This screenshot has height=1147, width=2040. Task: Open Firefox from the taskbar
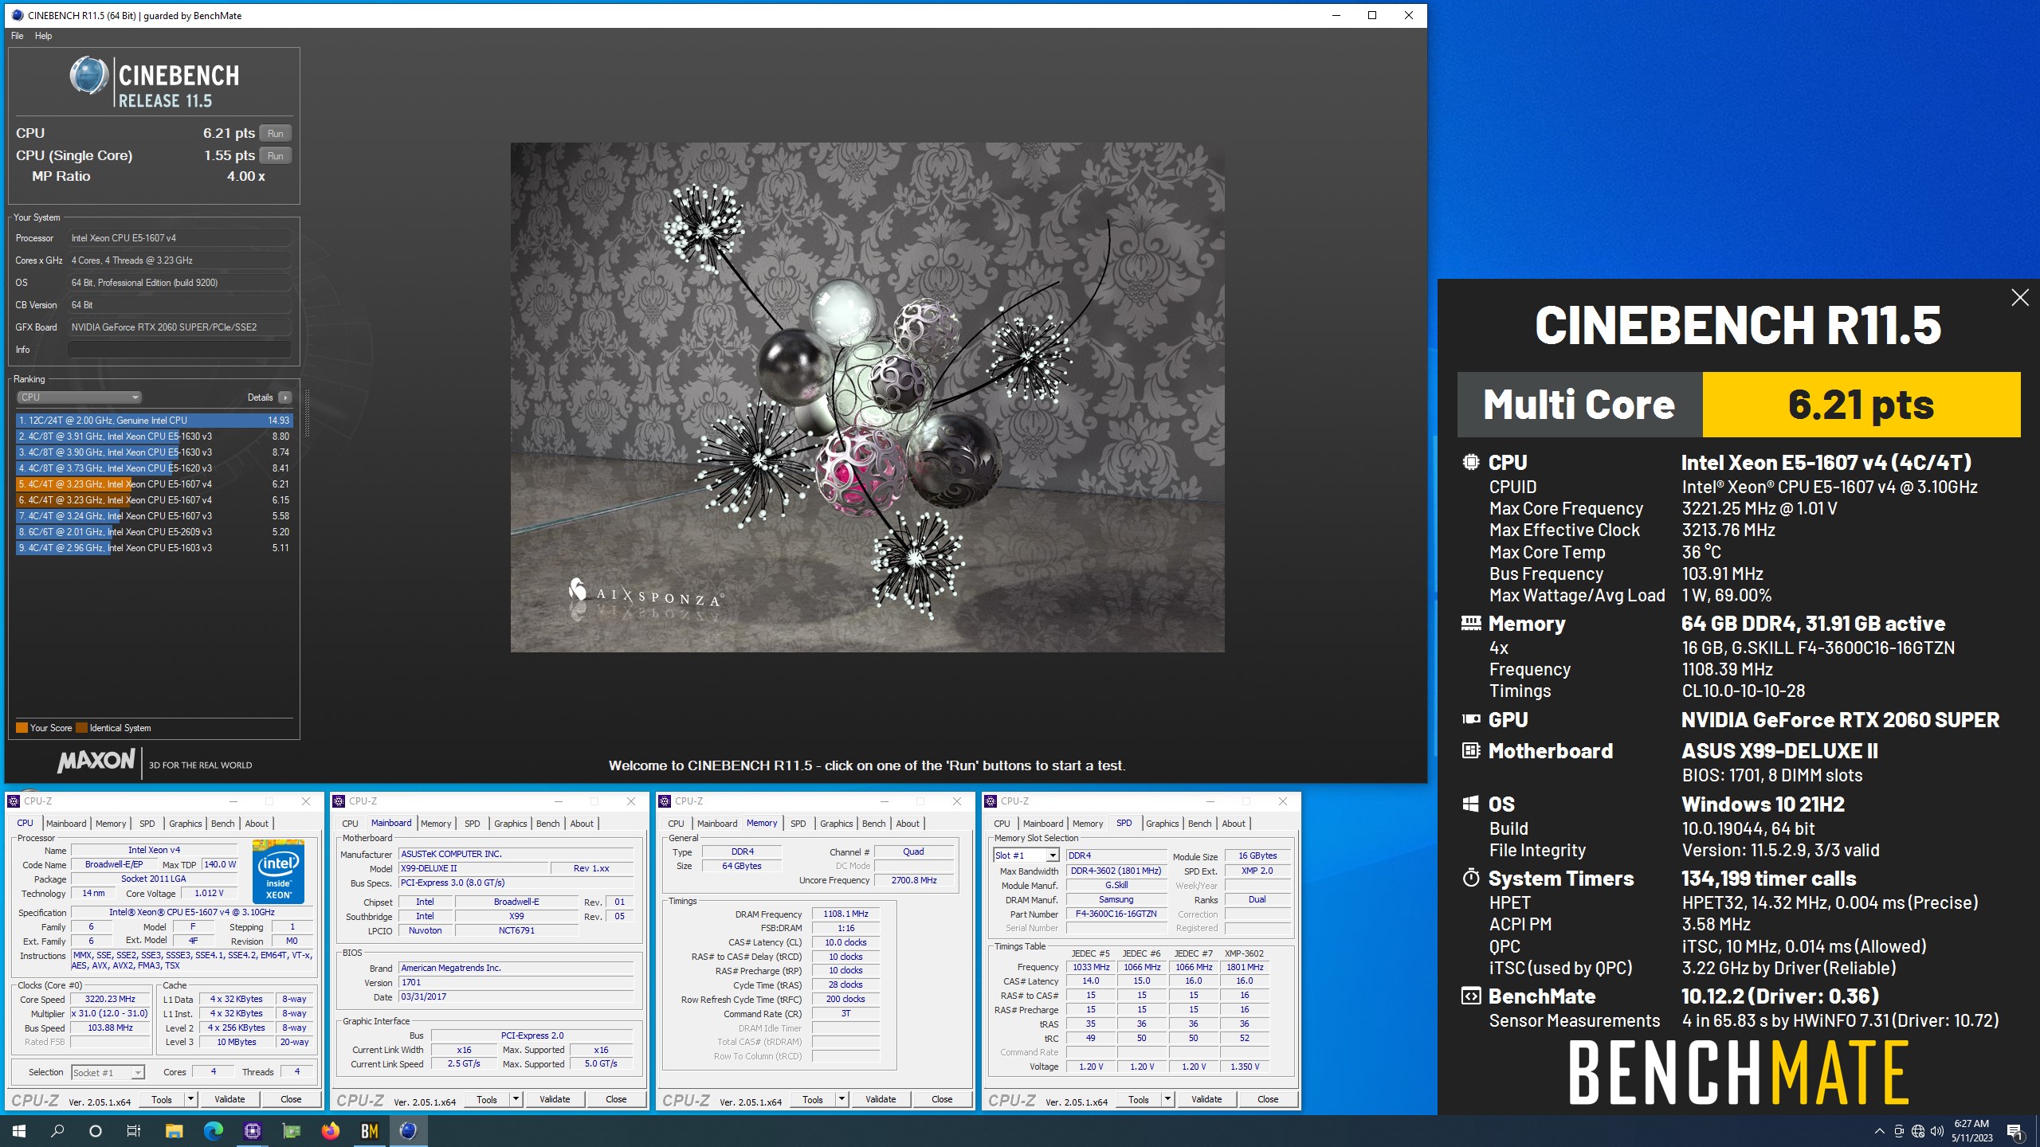330,1131
